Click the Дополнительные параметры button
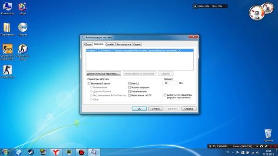The image size is (278, 156). (x=103, y=74)
